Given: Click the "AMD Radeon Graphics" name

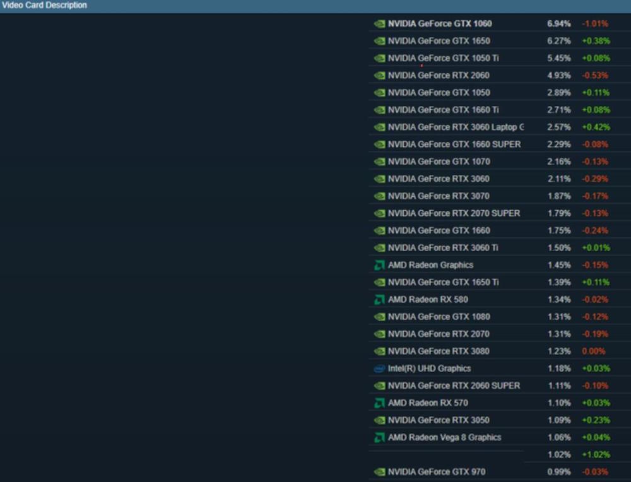Looking at the screenshot, I should coord(430,265).
